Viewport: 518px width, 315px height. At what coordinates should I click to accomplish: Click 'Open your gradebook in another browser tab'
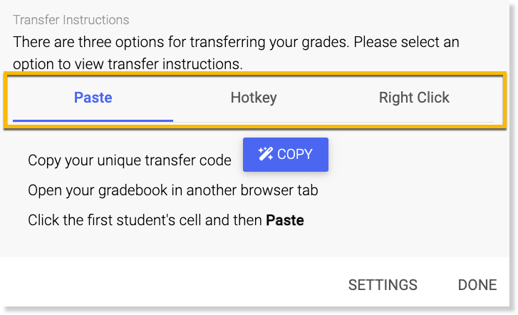pyautogui.click(x=172, y=190)
